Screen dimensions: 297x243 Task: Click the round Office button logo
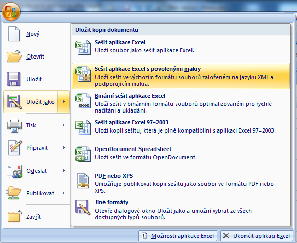[11, 11]
